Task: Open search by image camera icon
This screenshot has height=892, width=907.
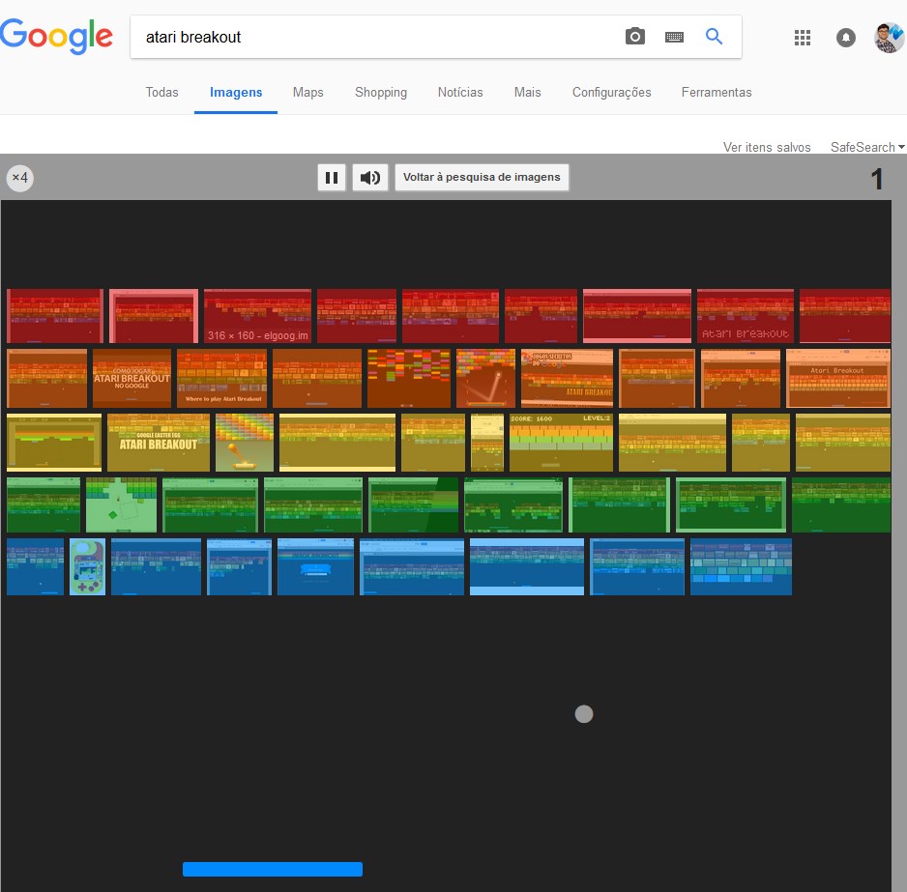Action: [635, 37]
